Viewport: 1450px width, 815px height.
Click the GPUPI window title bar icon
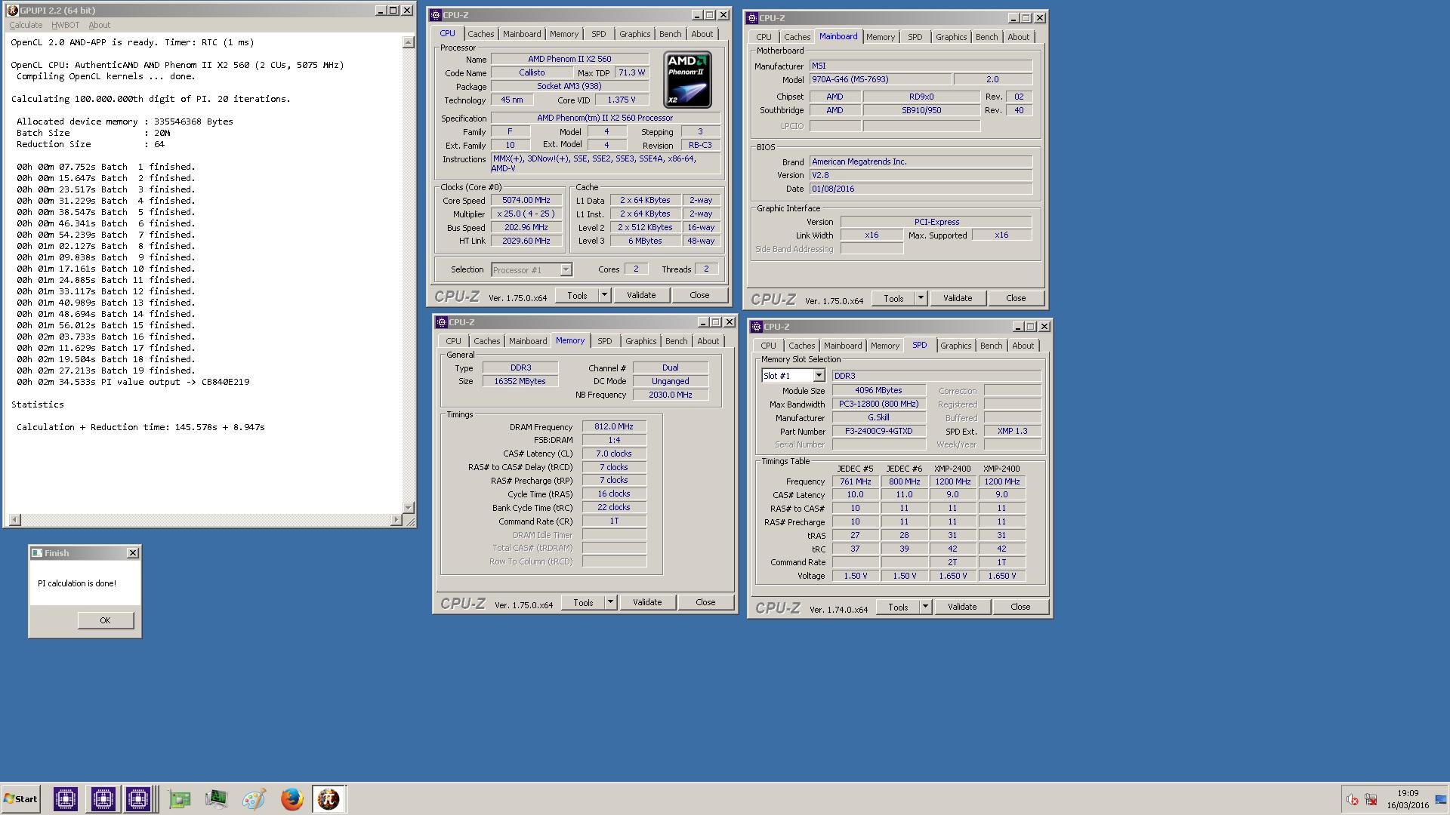[12, 11]
